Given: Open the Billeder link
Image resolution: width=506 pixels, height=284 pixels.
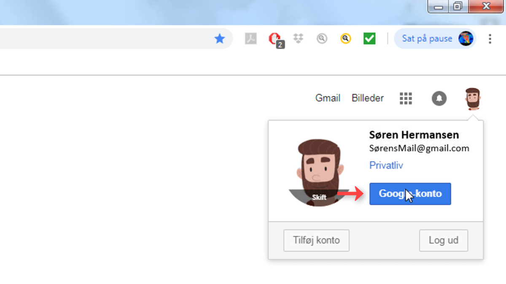Looking at the screenshot, I should point(368,98).
